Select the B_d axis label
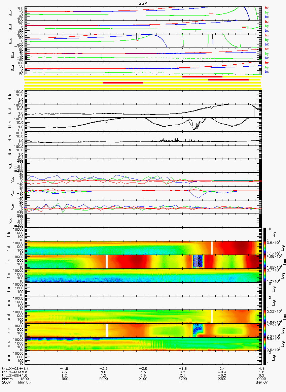The image size is (286, 392). [x=10, y=27]
